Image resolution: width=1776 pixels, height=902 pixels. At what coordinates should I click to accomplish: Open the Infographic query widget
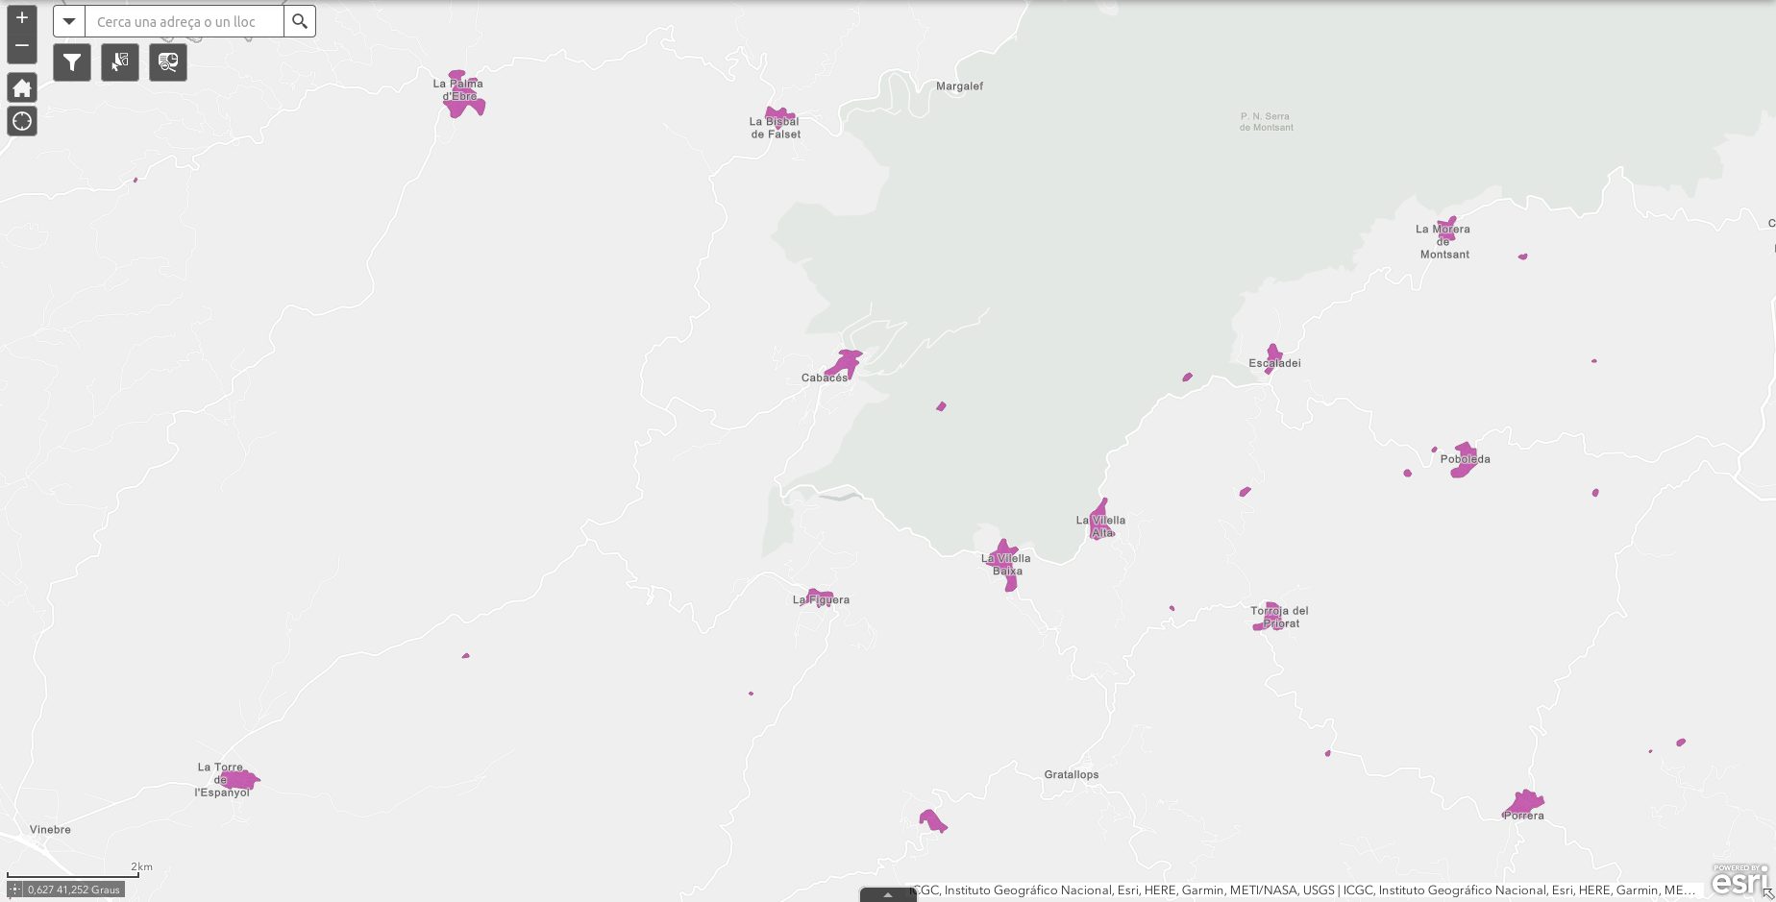(x=168, y=62)
